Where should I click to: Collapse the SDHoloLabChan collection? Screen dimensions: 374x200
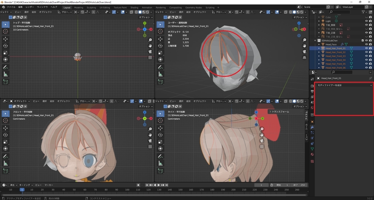click(x=315, y=40)
